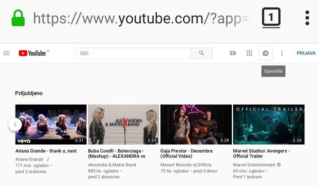This screenshot has height=186, width=319.
Task: Open Gaja Prestor Decembra thumbnail
Action: [x=196, y=125]
